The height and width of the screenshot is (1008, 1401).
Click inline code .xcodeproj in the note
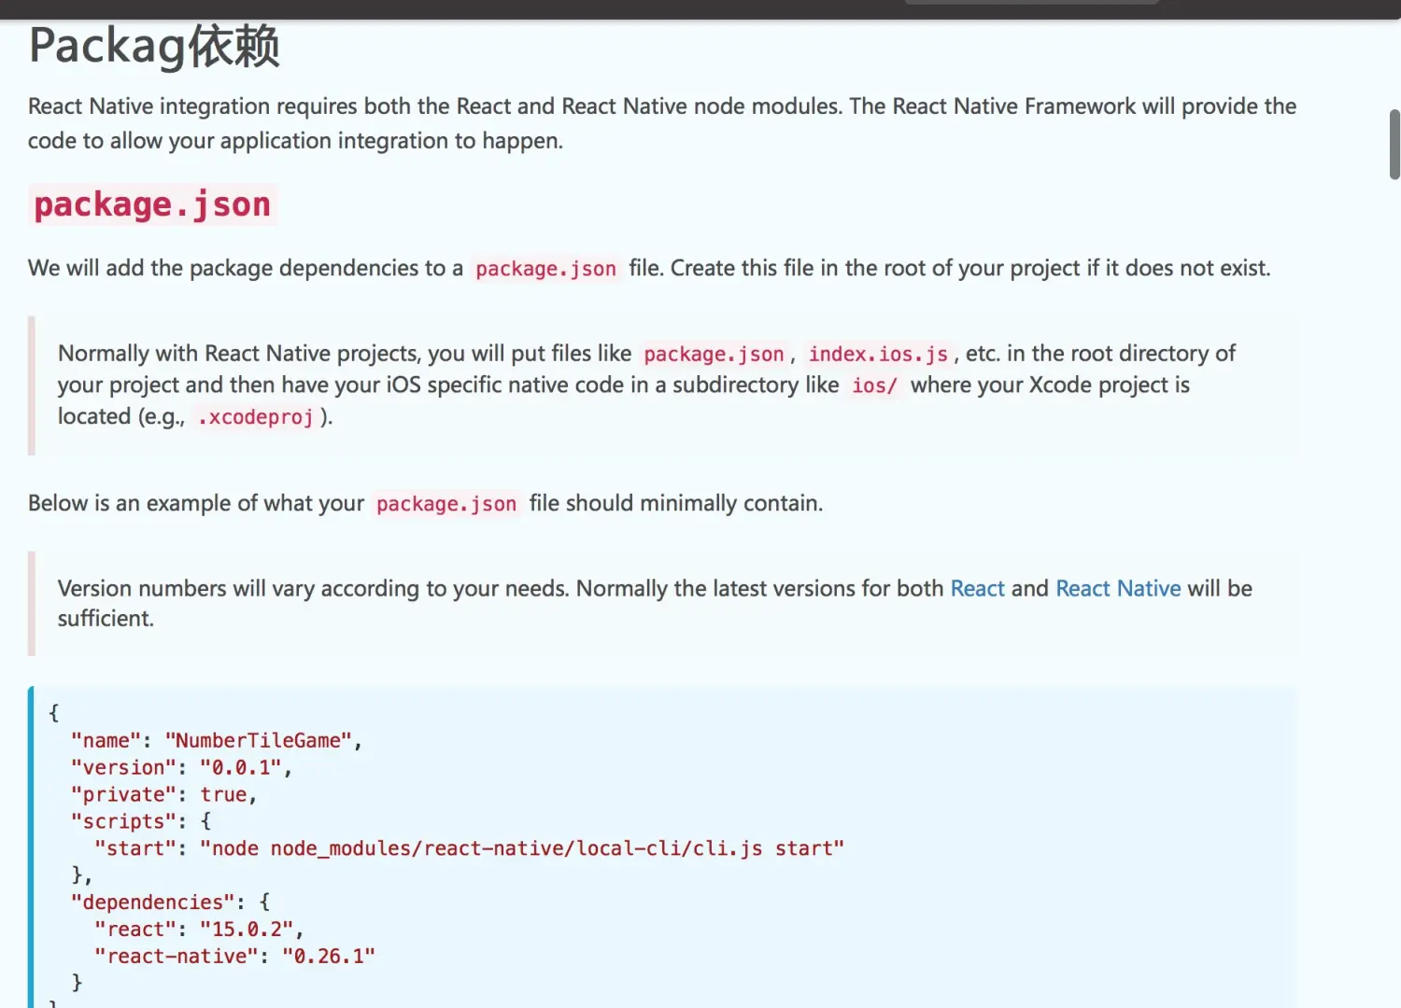pyautogui.click(x=255, y=417)
